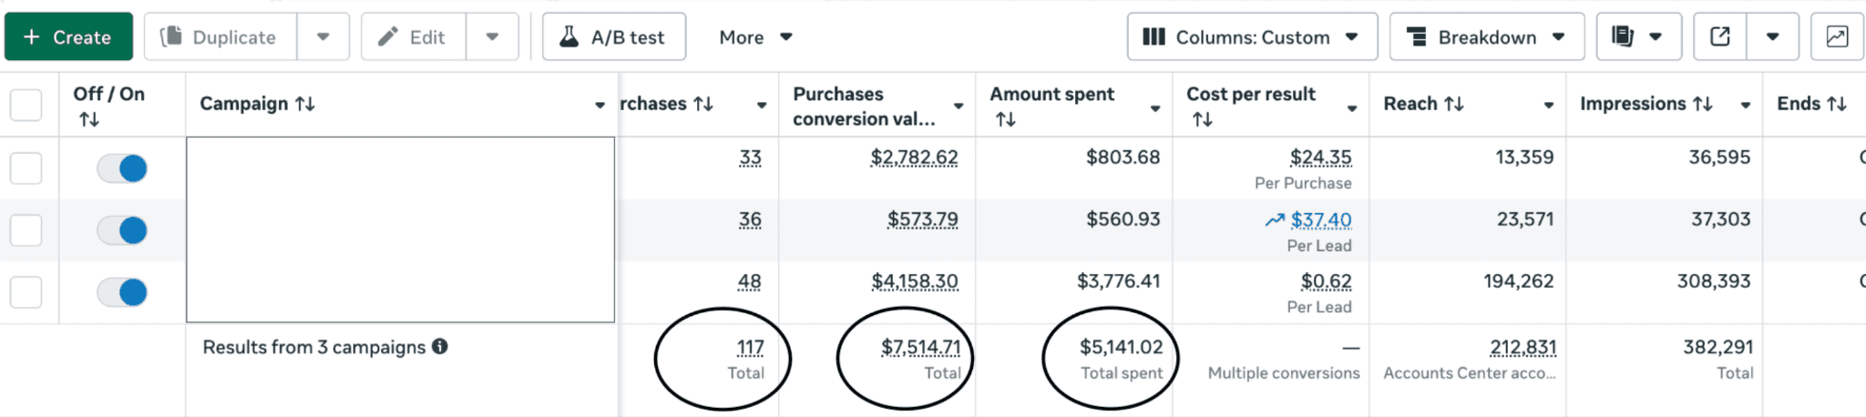1866x417 pixels.
Task: Check the select-all header checkbox
Action: [26, 106]
